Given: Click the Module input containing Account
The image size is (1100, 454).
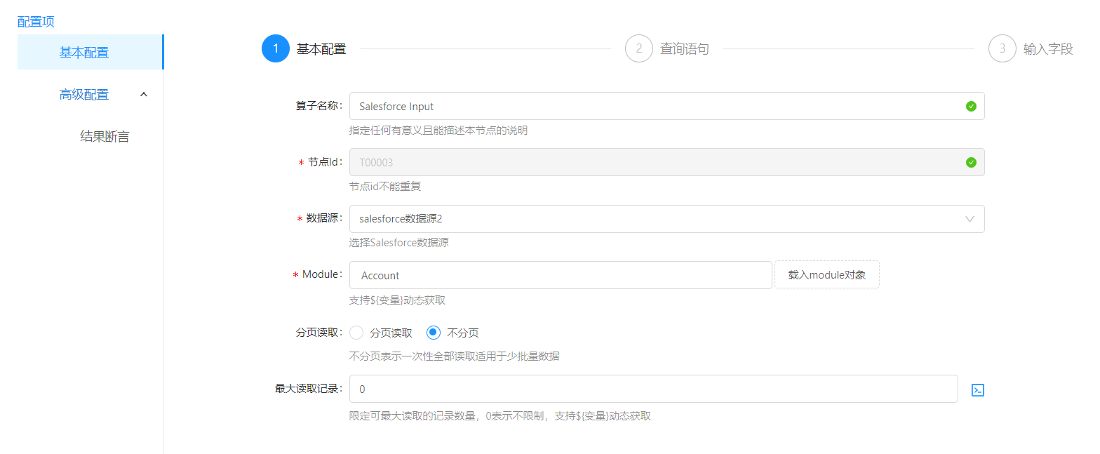Looking at the screenshot, I should click(560, 276).
